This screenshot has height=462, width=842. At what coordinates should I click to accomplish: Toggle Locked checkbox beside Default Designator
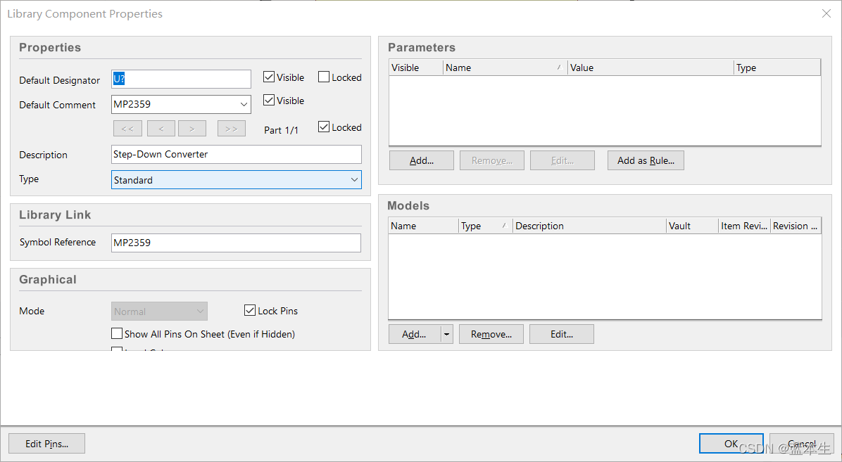click(324, 77)
